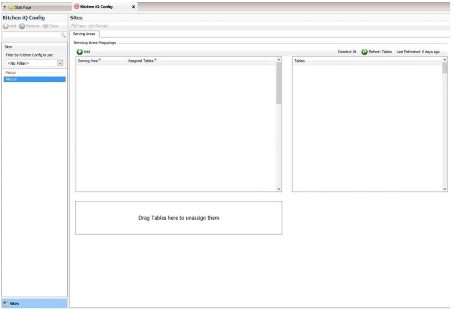Switch to the Start Page tab
This screenshot has width=454, height=309.
(25, 7)
